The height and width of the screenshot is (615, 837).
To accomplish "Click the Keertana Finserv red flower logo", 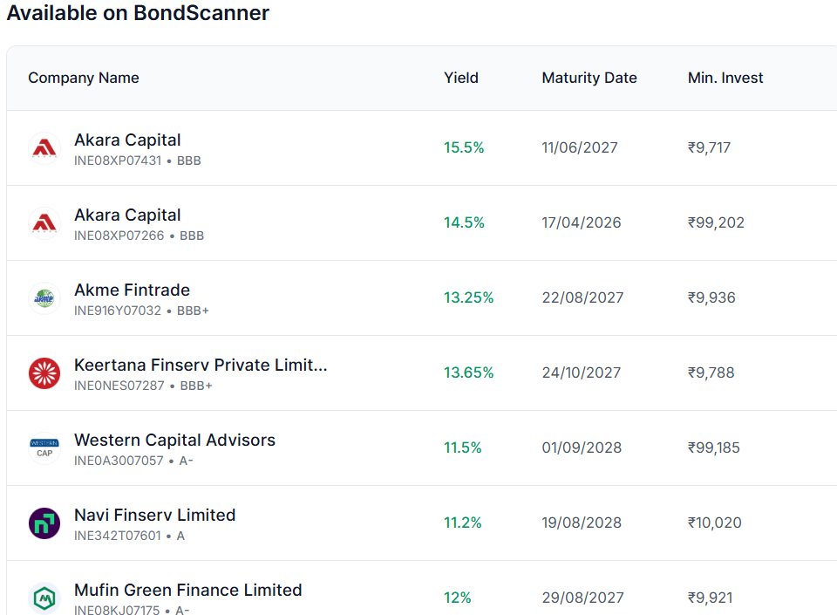I will tap(44, 372).
